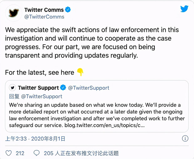
Task: Open the 205 people tweeting discussion link
Action: click(81, 153)
